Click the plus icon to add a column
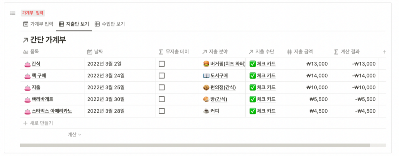This screenshot has height=156, width=399. [384, 52]
